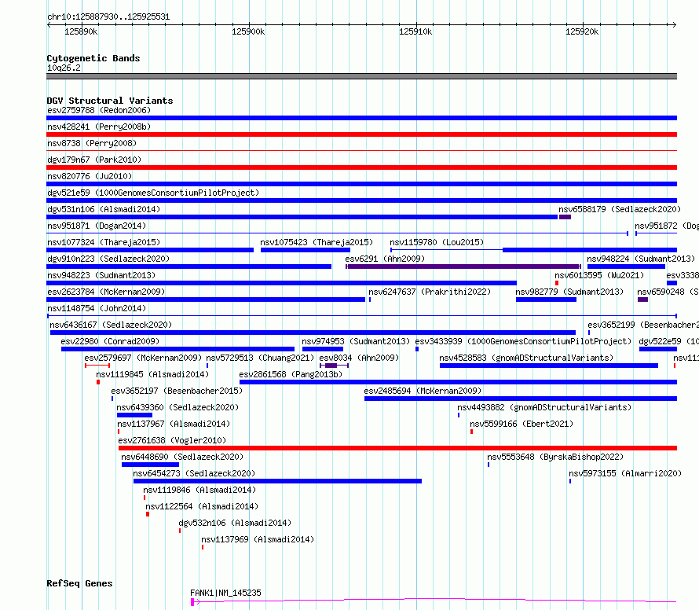The width and height of the screenshot is (699, 610).
Task: Select variant nsv5729513 (Chuang2021)
Action: coord(260,358)
